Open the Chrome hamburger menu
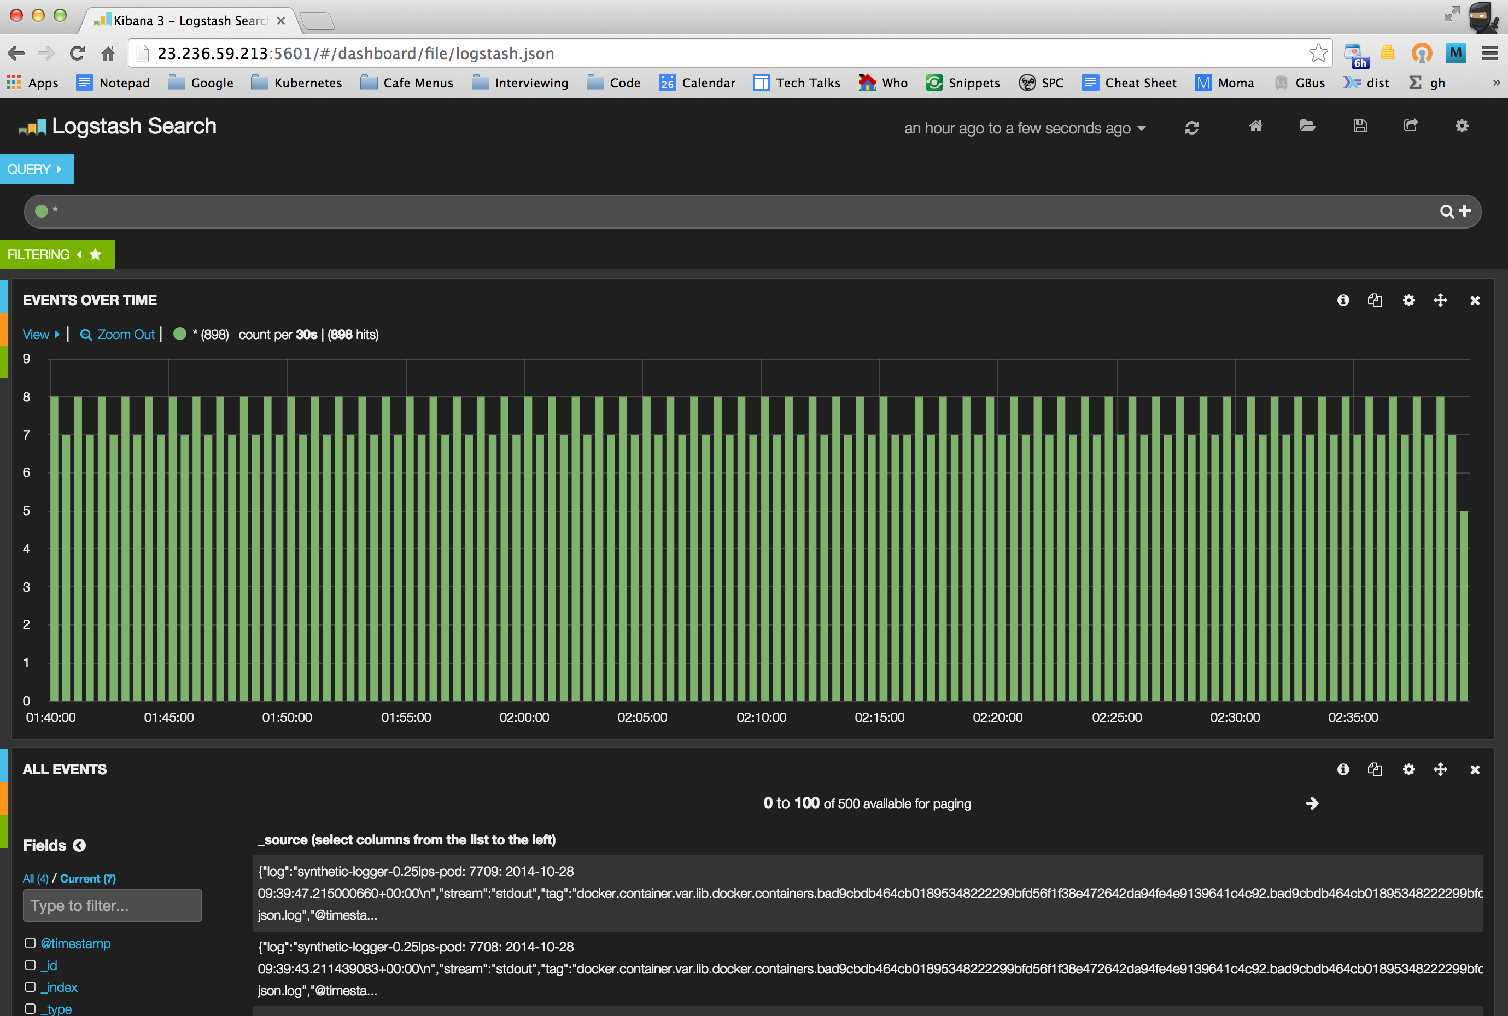 pyautogui.click(x=1489, y=53)
